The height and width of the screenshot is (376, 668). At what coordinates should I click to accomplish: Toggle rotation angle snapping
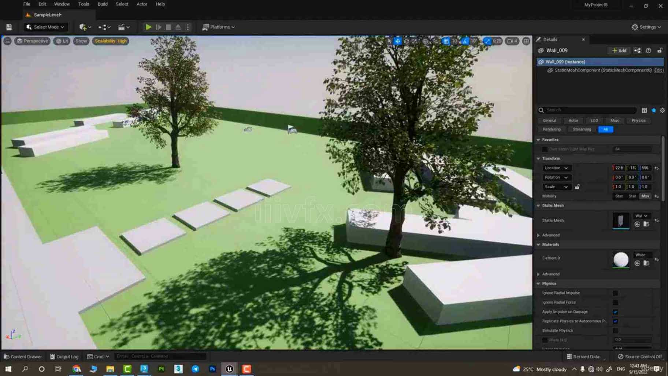click(x=465, y=41)
